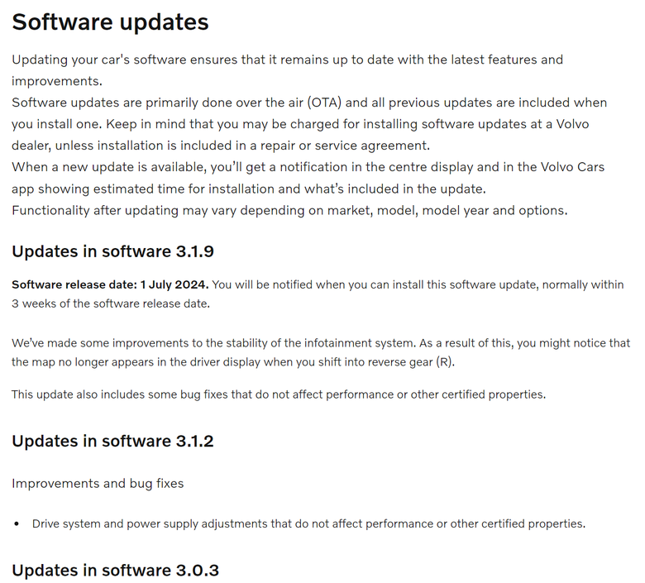The height and width of the screenshot is (583, 645).
Task: Click the "Functionality after updating may vary" sentence
Action: click(x=289, y=211)
